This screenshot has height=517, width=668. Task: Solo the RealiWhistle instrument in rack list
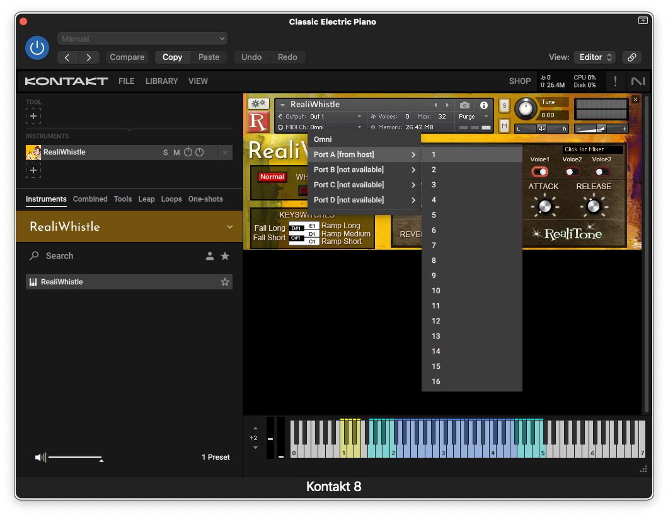click(x=165, y=153)
